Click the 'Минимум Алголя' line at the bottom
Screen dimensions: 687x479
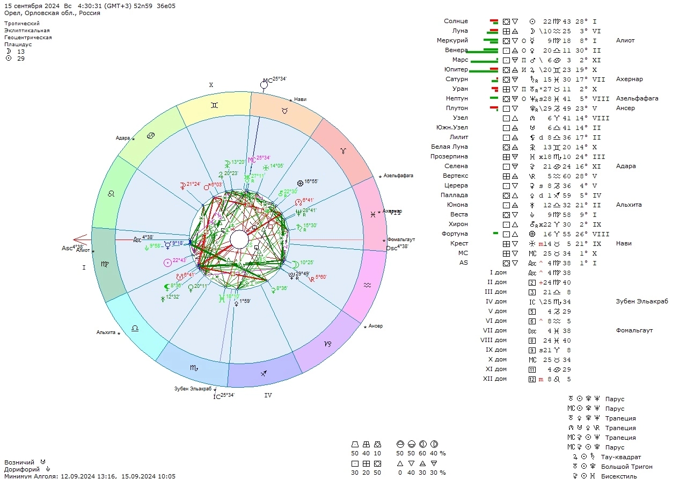(x=90, y=476)
